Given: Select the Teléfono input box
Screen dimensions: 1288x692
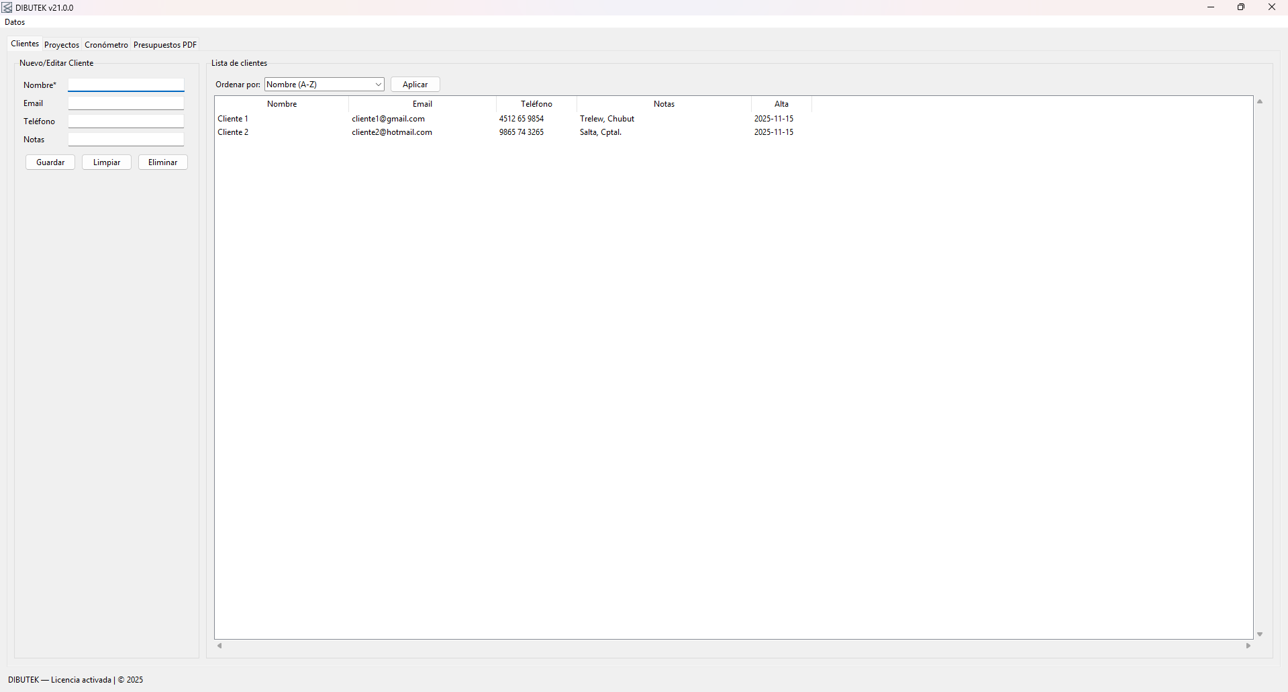Looking at the screenshot, I should [126, 121].
